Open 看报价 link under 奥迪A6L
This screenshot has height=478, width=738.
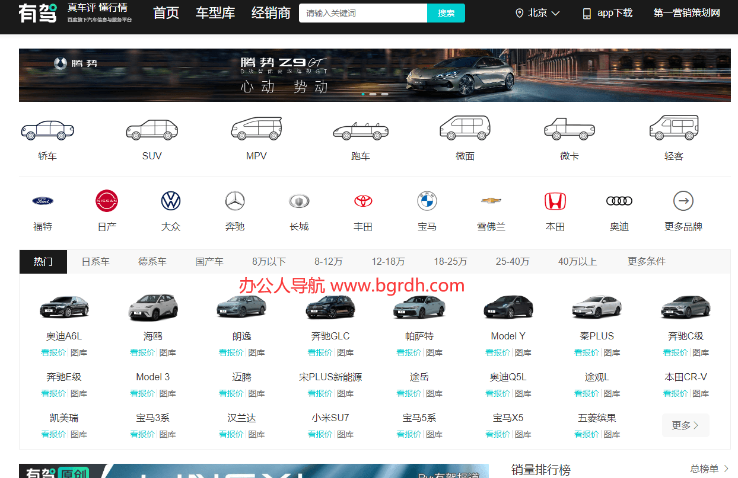pyautogui.click(x=53, y=352)
